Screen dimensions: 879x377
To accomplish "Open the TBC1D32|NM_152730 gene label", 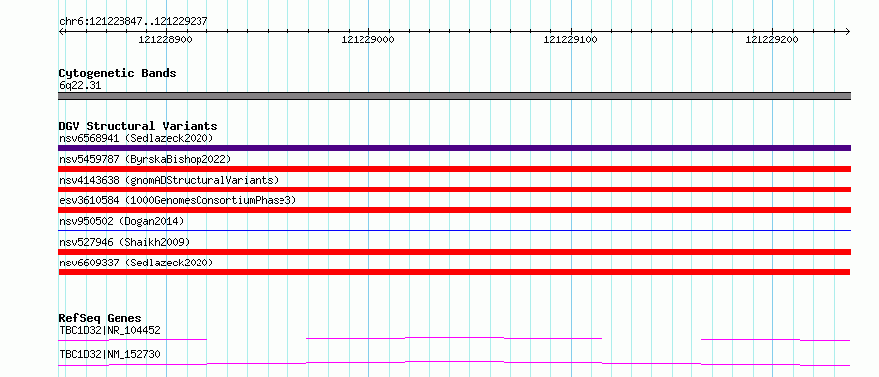I will 110,354.
